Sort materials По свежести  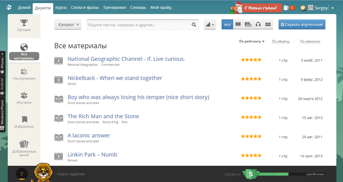(x=310, y=41)
